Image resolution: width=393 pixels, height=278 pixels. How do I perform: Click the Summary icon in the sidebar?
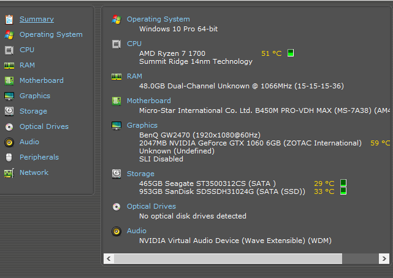[9, 19]
